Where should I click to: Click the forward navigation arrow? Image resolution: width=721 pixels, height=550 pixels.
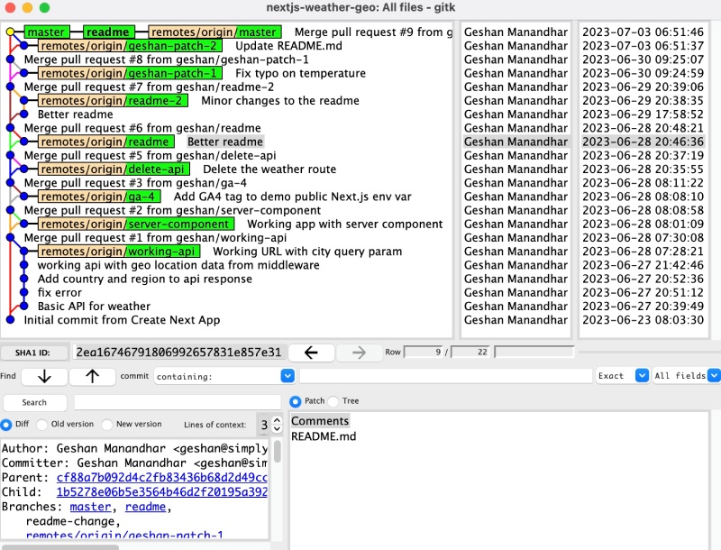point(359,353)
